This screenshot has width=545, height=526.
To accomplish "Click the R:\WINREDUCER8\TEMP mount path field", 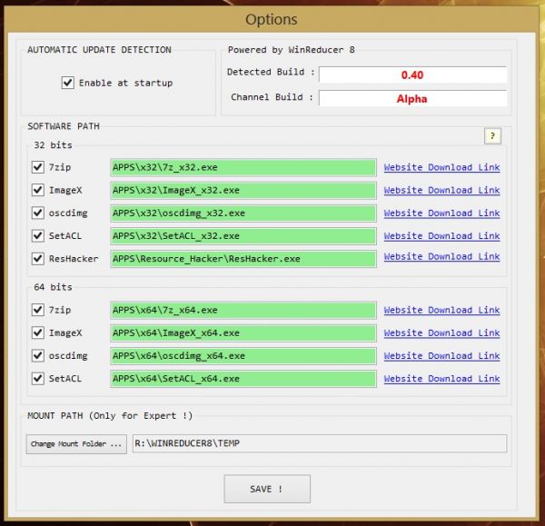I will tap(320, 443).
